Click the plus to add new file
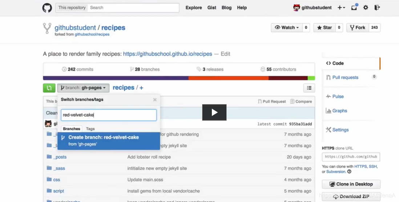399x202 pixels. pyautogui.click(x=141, y=88)
